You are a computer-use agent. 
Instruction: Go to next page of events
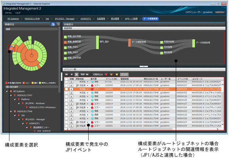coord(77,74)
